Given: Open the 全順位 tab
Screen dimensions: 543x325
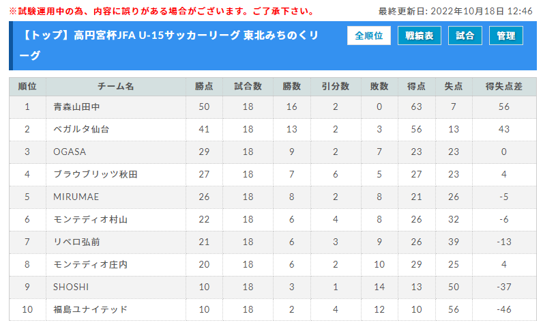Looking at the screenshot, I should tap(369, 36).
